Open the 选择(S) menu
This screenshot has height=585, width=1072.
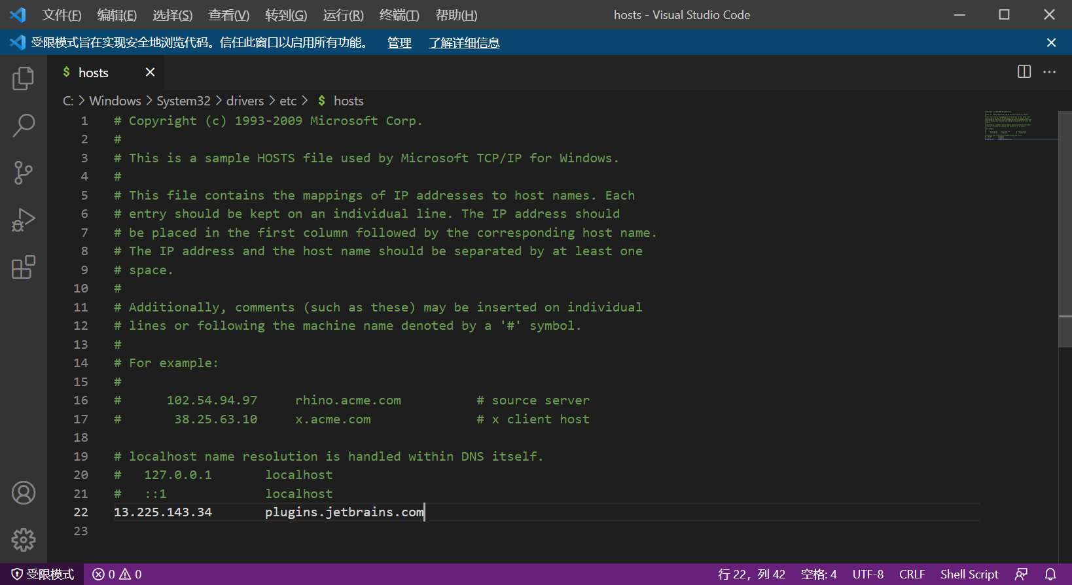pos(173,15)
